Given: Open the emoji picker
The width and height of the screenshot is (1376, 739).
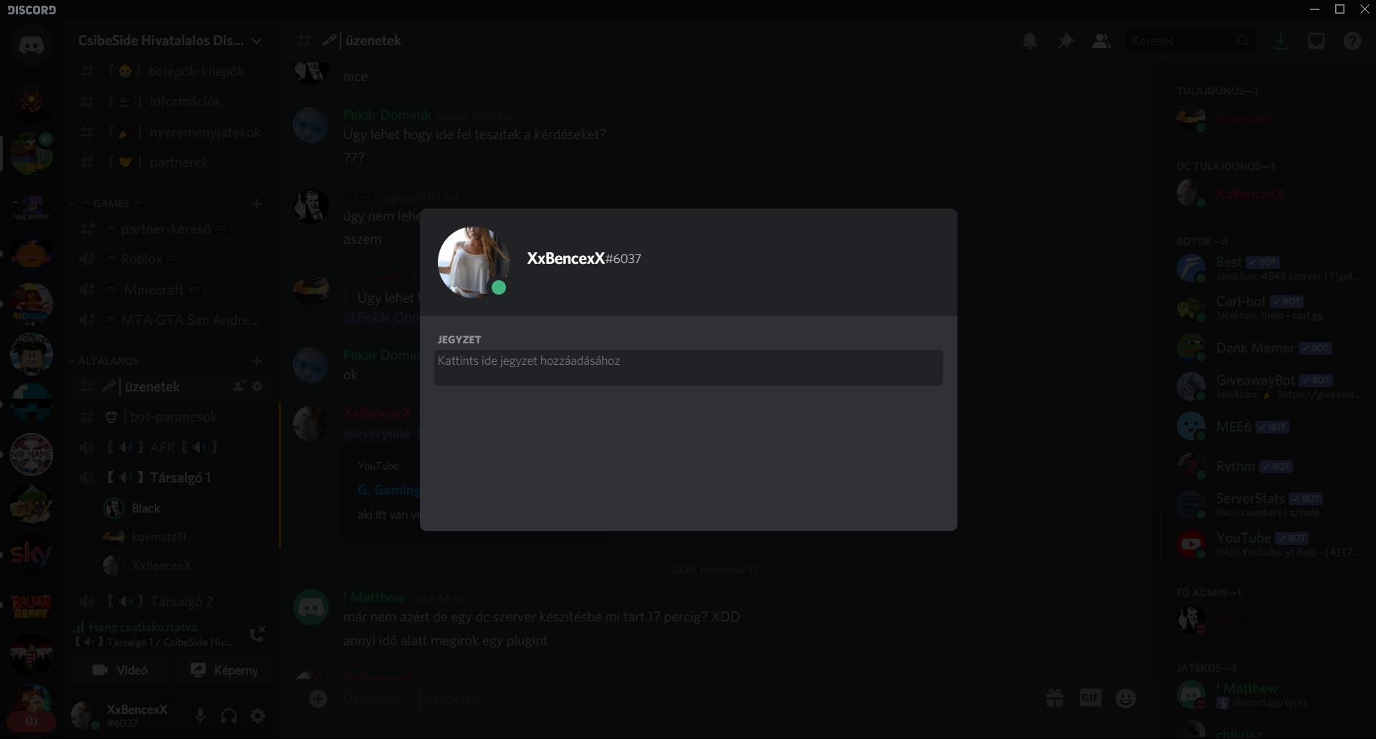Looking at the screenshot, I should [1126, 698].
